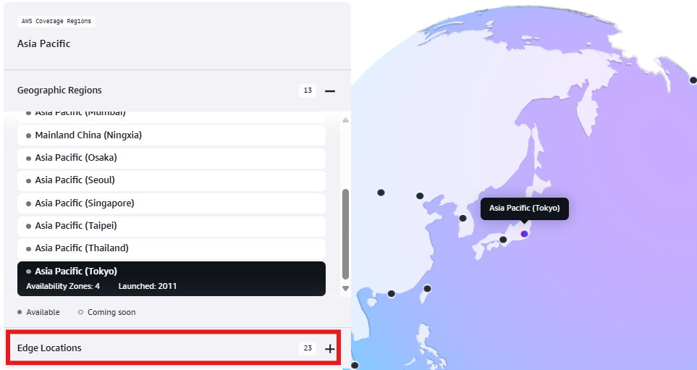Click Launched: 2011 text

pos(148,287)
